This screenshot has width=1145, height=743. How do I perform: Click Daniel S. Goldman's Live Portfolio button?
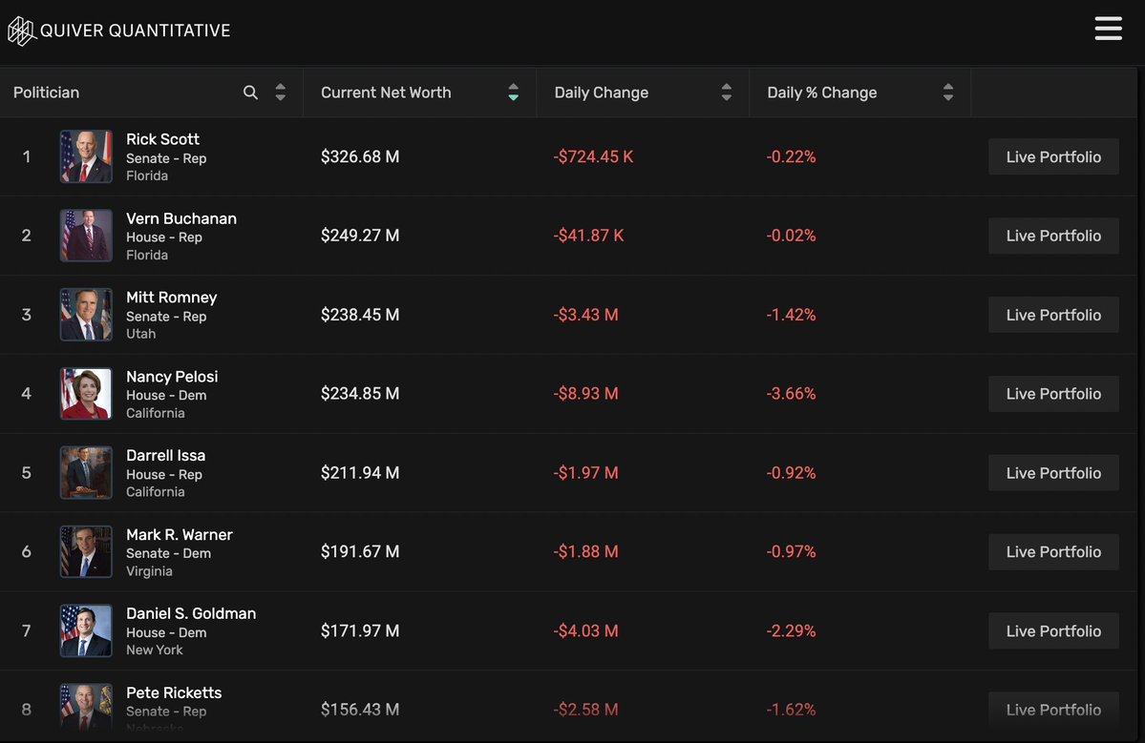[1053, 631]
